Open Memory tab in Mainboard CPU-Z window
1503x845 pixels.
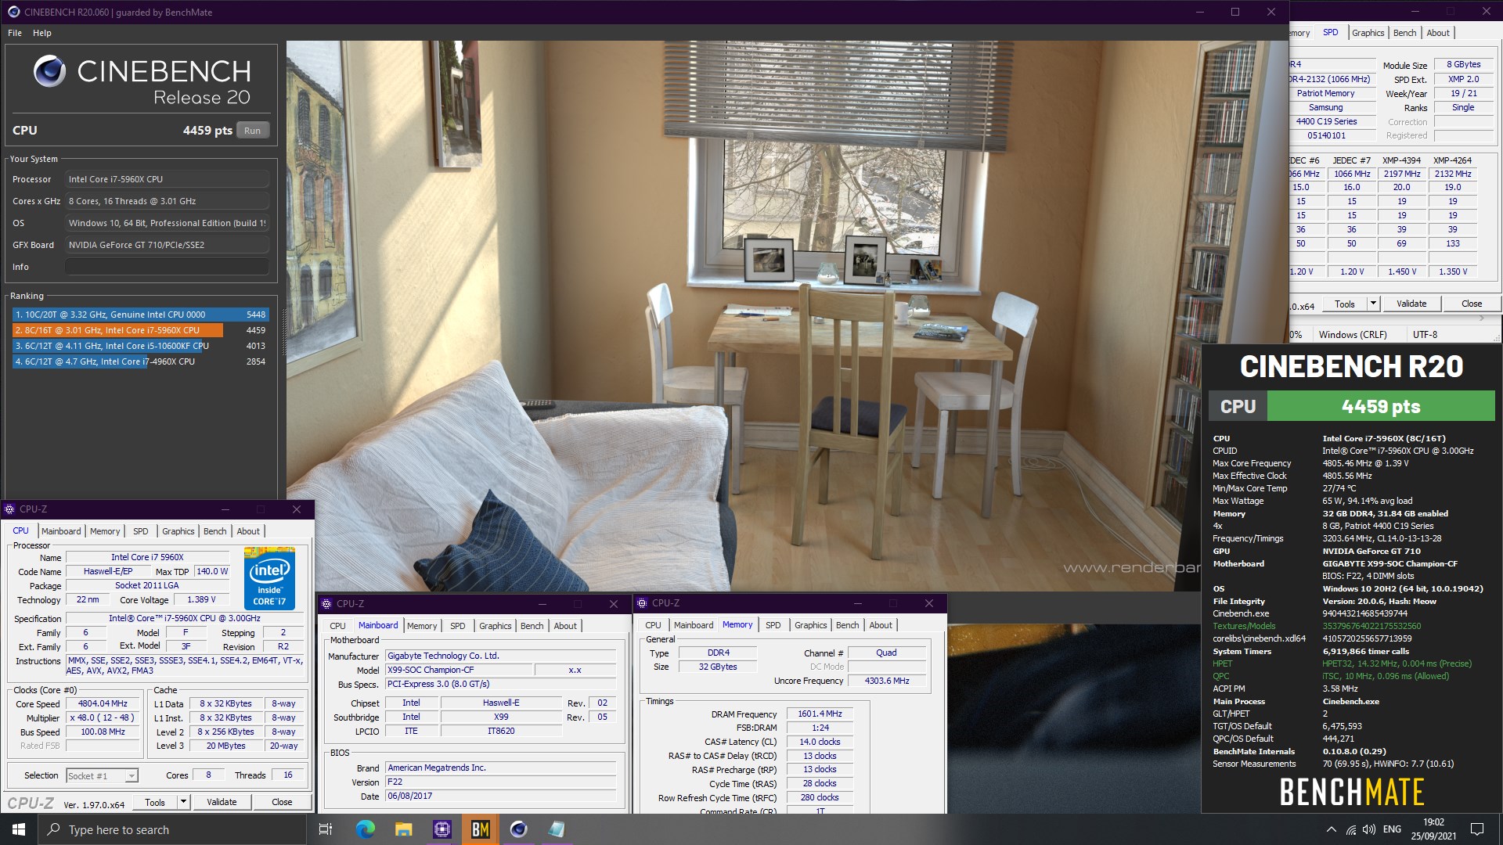pyautogui.click(x=422, y=626)
